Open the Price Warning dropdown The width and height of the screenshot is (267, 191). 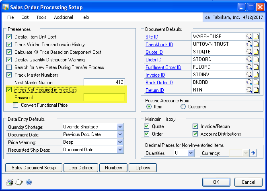pos(120,142)
